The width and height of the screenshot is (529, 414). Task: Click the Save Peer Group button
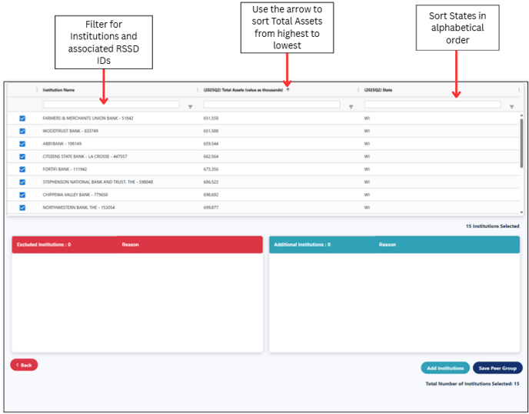pos(497,368)
